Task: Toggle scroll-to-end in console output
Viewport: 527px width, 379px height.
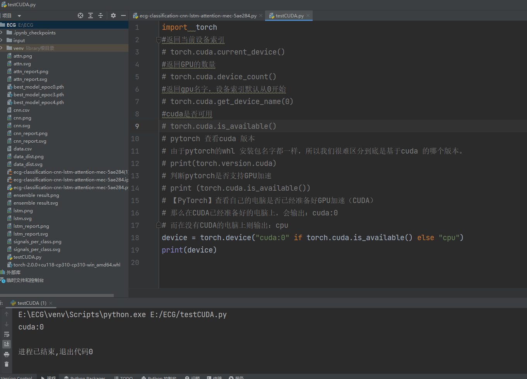Action: pos(7,344)
